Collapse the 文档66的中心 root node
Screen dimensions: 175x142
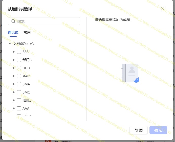[x=10, y=44]
